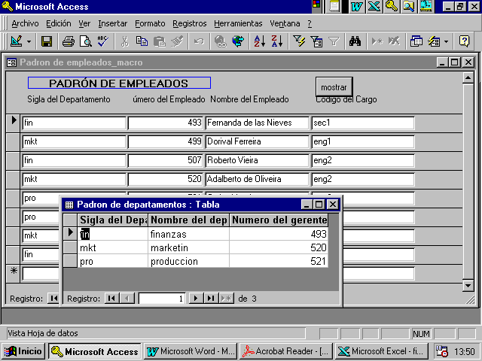Apply Filter by Selection from the toolbar
The image size is (482, 361).
pos(298,41)
